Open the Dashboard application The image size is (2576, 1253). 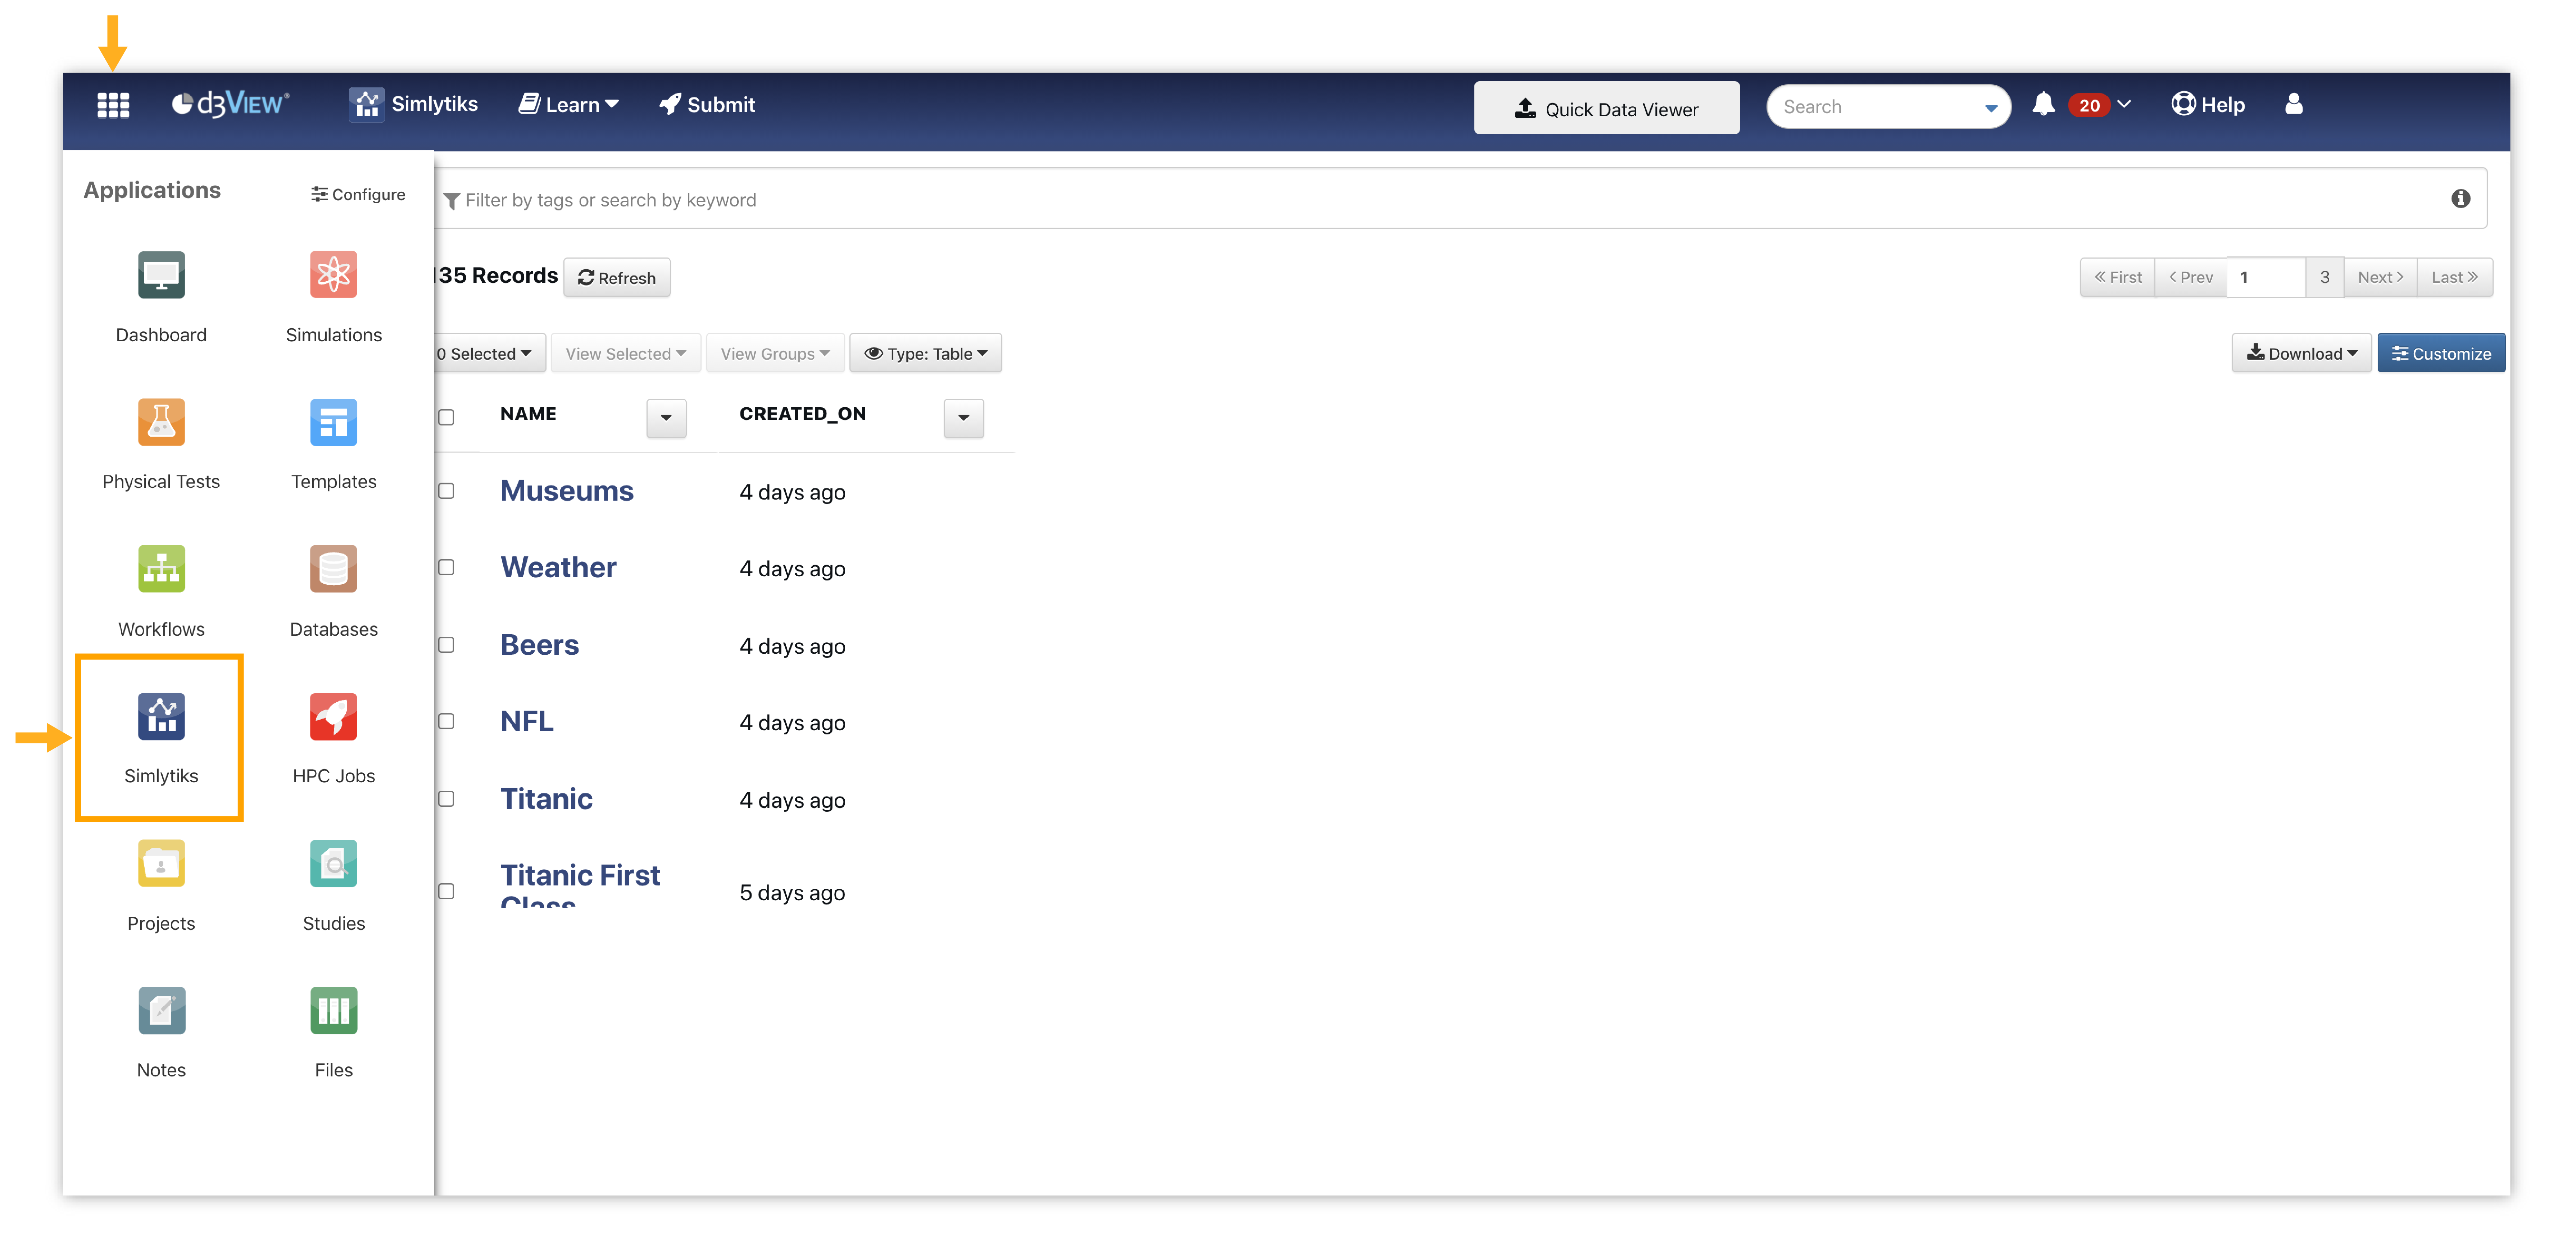[161, 297]
